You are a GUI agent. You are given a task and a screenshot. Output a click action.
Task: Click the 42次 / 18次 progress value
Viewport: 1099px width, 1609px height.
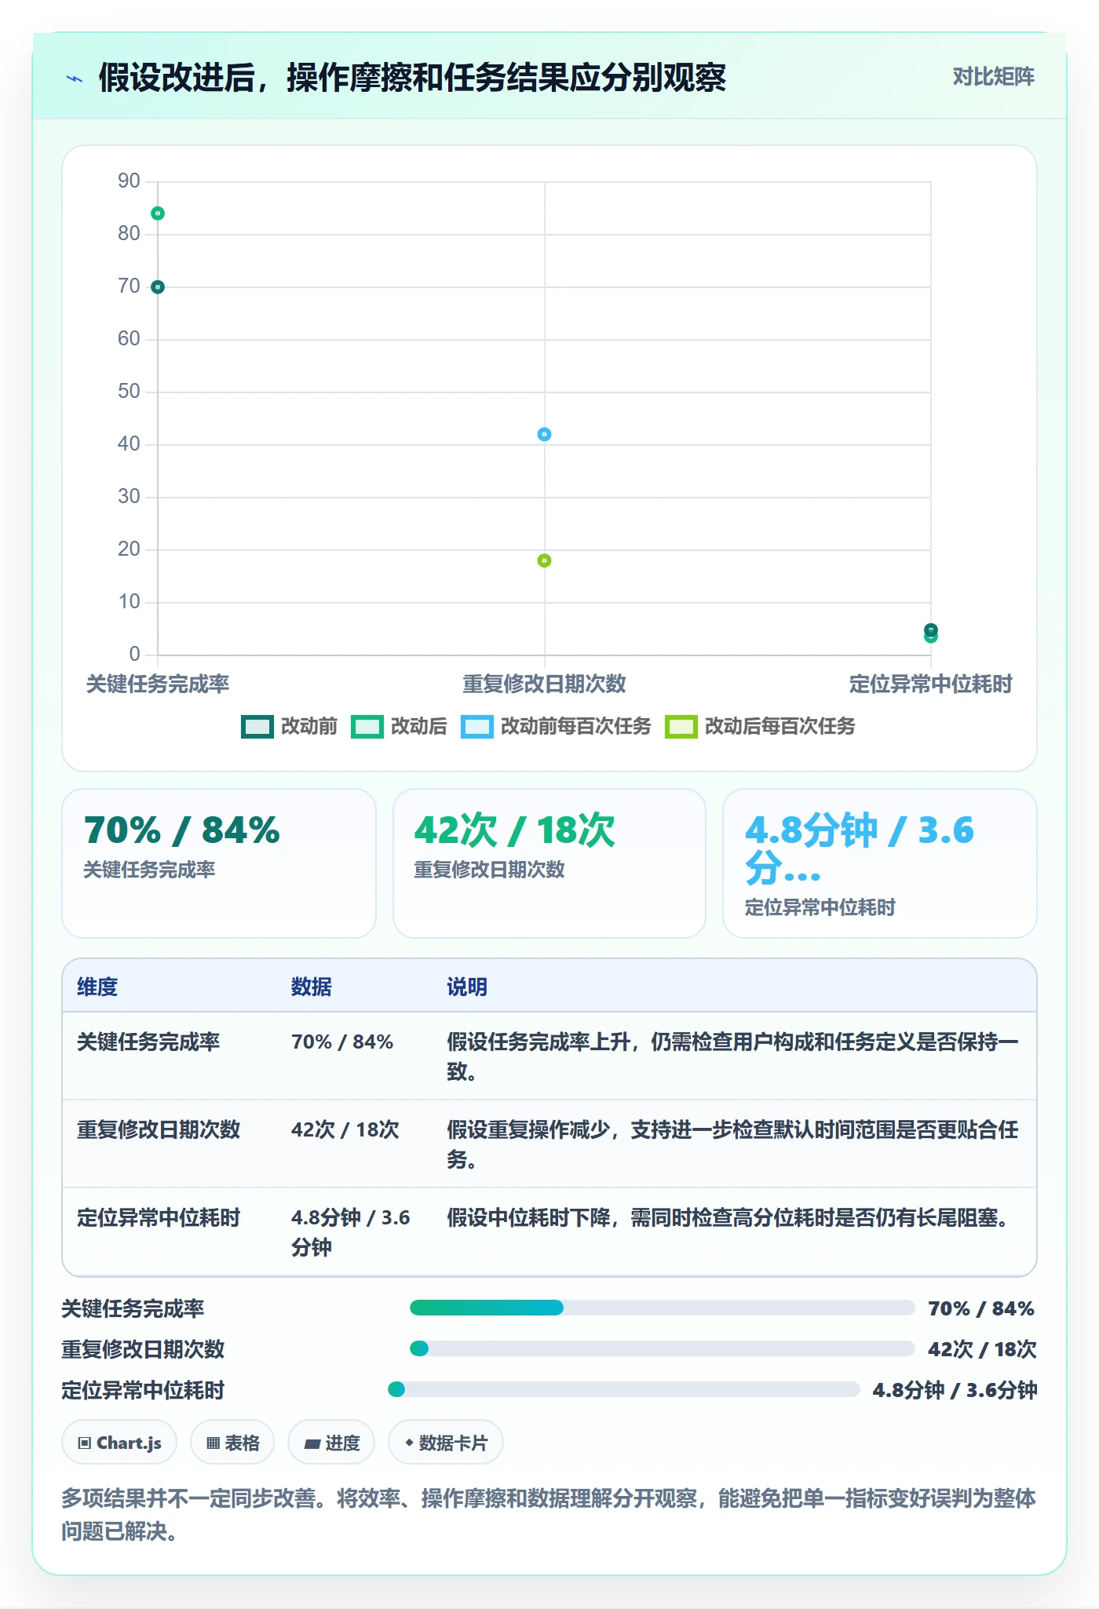982,1349
